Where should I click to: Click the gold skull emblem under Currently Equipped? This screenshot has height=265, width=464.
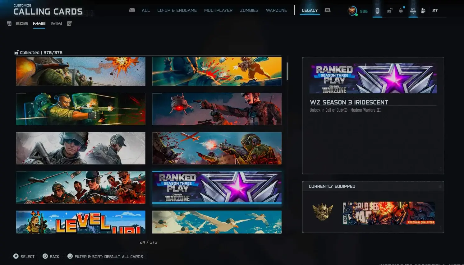323,212
